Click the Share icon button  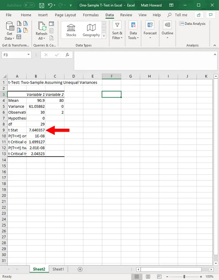coord(199,15)
